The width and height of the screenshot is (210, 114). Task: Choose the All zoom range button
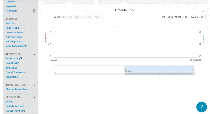pyautogui.click(x=97, y=17)
